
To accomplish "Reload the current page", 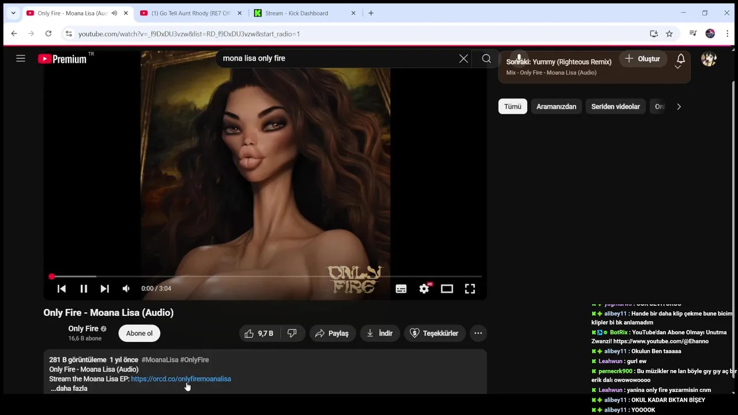I will (x=48, y=34).
